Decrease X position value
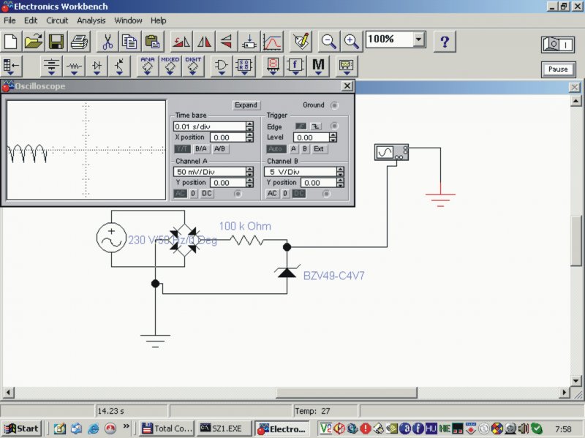This screenshot has width=585, height=438. (x=250, y=140)
